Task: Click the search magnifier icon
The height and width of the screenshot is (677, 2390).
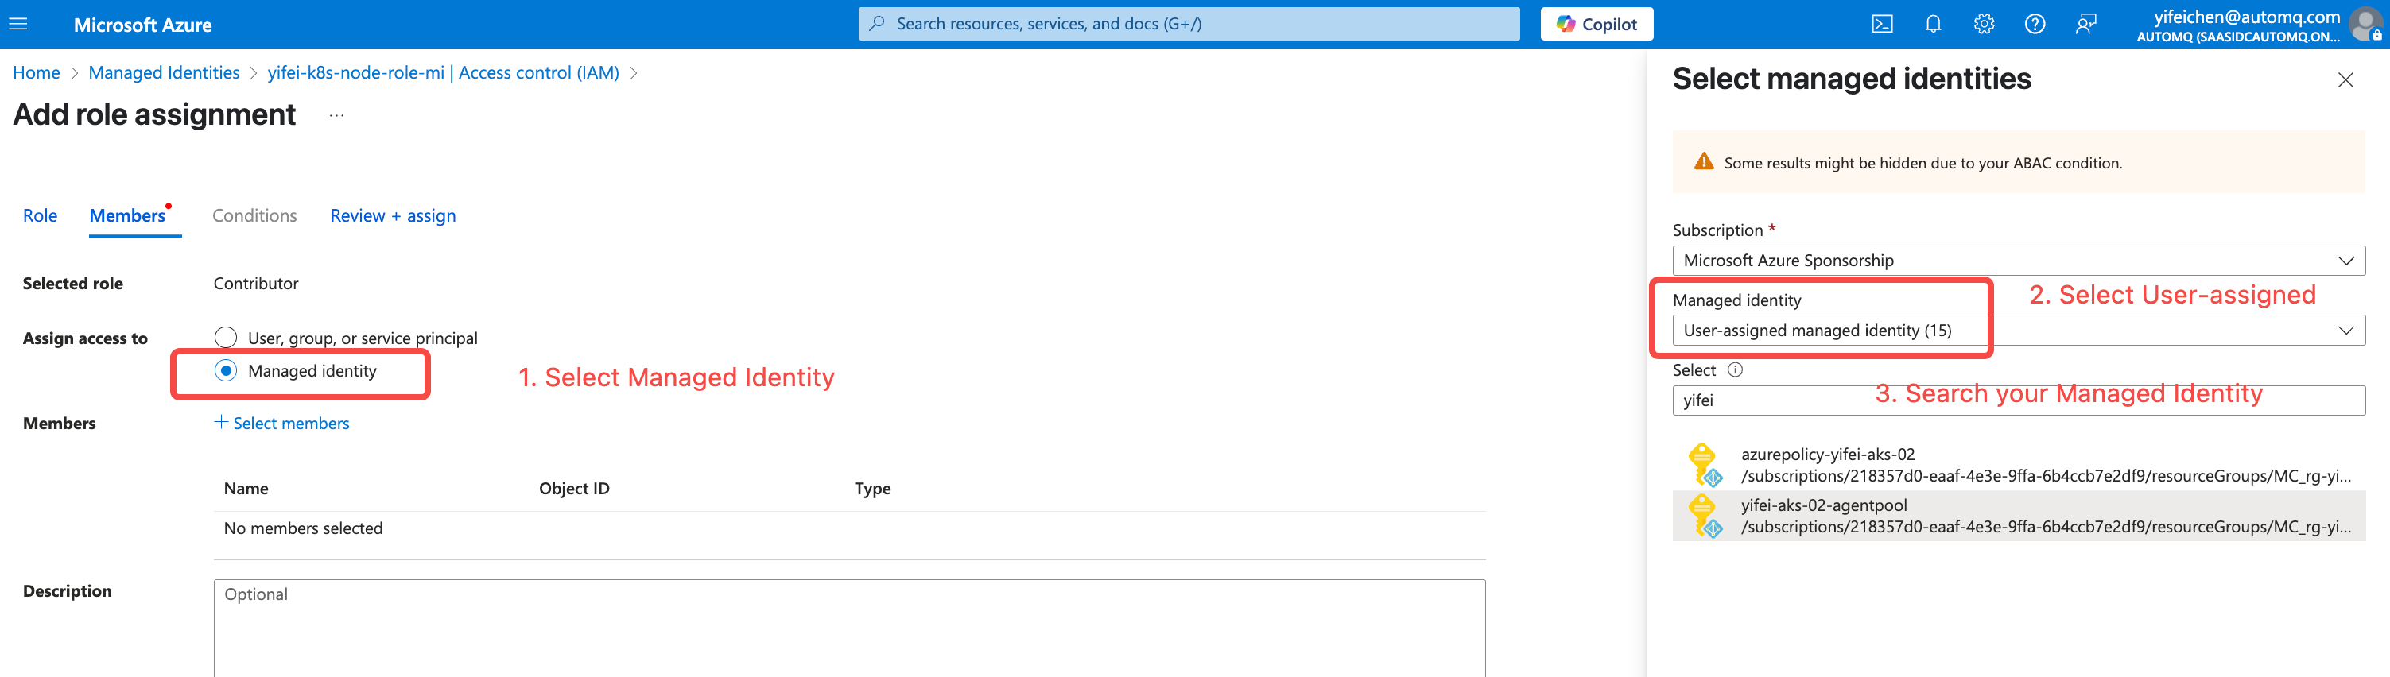Action: [x=877, y=23]
